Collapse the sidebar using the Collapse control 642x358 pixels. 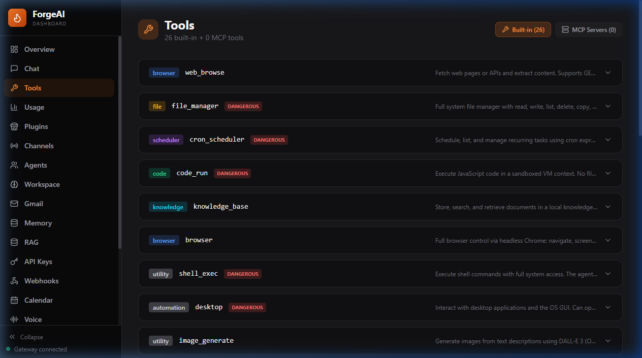pos(26,337)
